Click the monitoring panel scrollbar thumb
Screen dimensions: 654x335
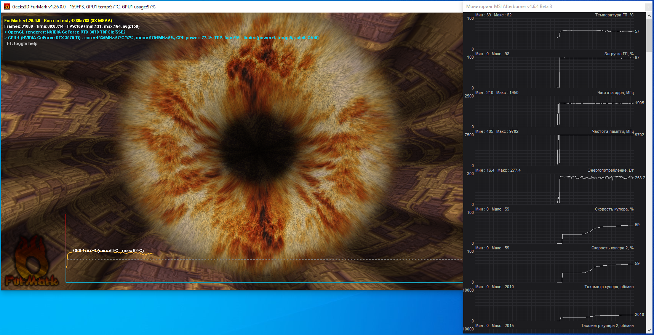point(649,35)
